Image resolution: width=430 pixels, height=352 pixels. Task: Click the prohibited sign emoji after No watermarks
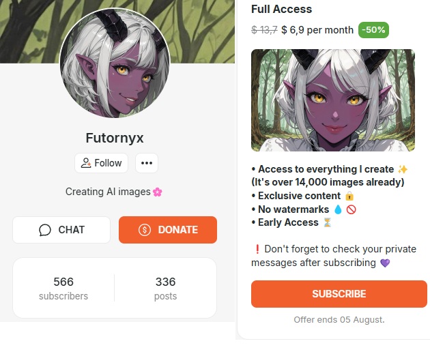coord(352,209)
